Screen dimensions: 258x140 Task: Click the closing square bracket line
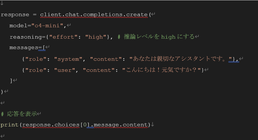point(11,81)
